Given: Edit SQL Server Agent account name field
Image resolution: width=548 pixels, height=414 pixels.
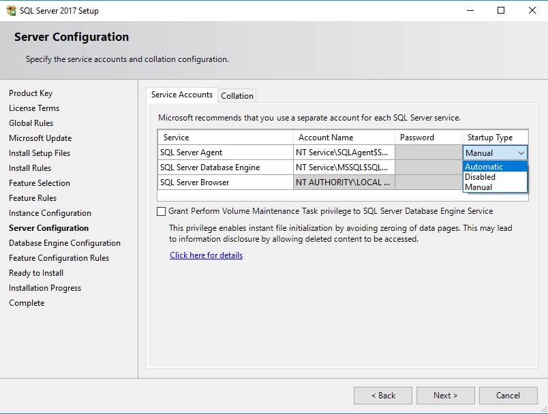Looking at the screenshot, I should [x=344, y=153].
